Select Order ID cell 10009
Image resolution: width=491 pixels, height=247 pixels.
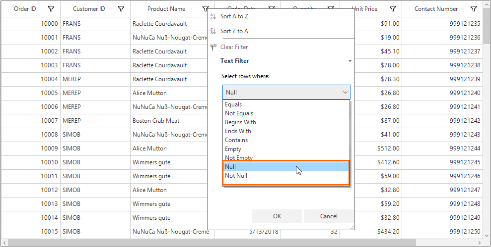click(x=31, y=148)
